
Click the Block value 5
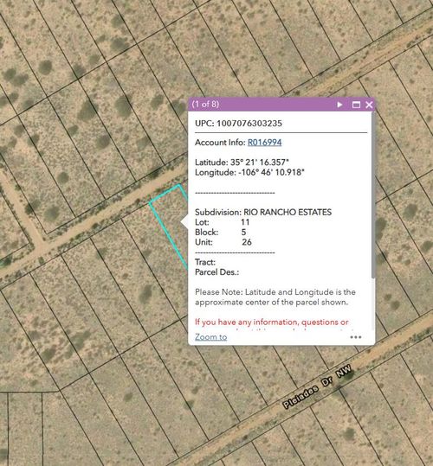[x=243, y=232]
